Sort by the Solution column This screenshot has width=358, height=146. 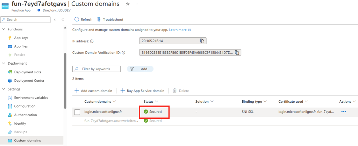(x=204, y=101)
